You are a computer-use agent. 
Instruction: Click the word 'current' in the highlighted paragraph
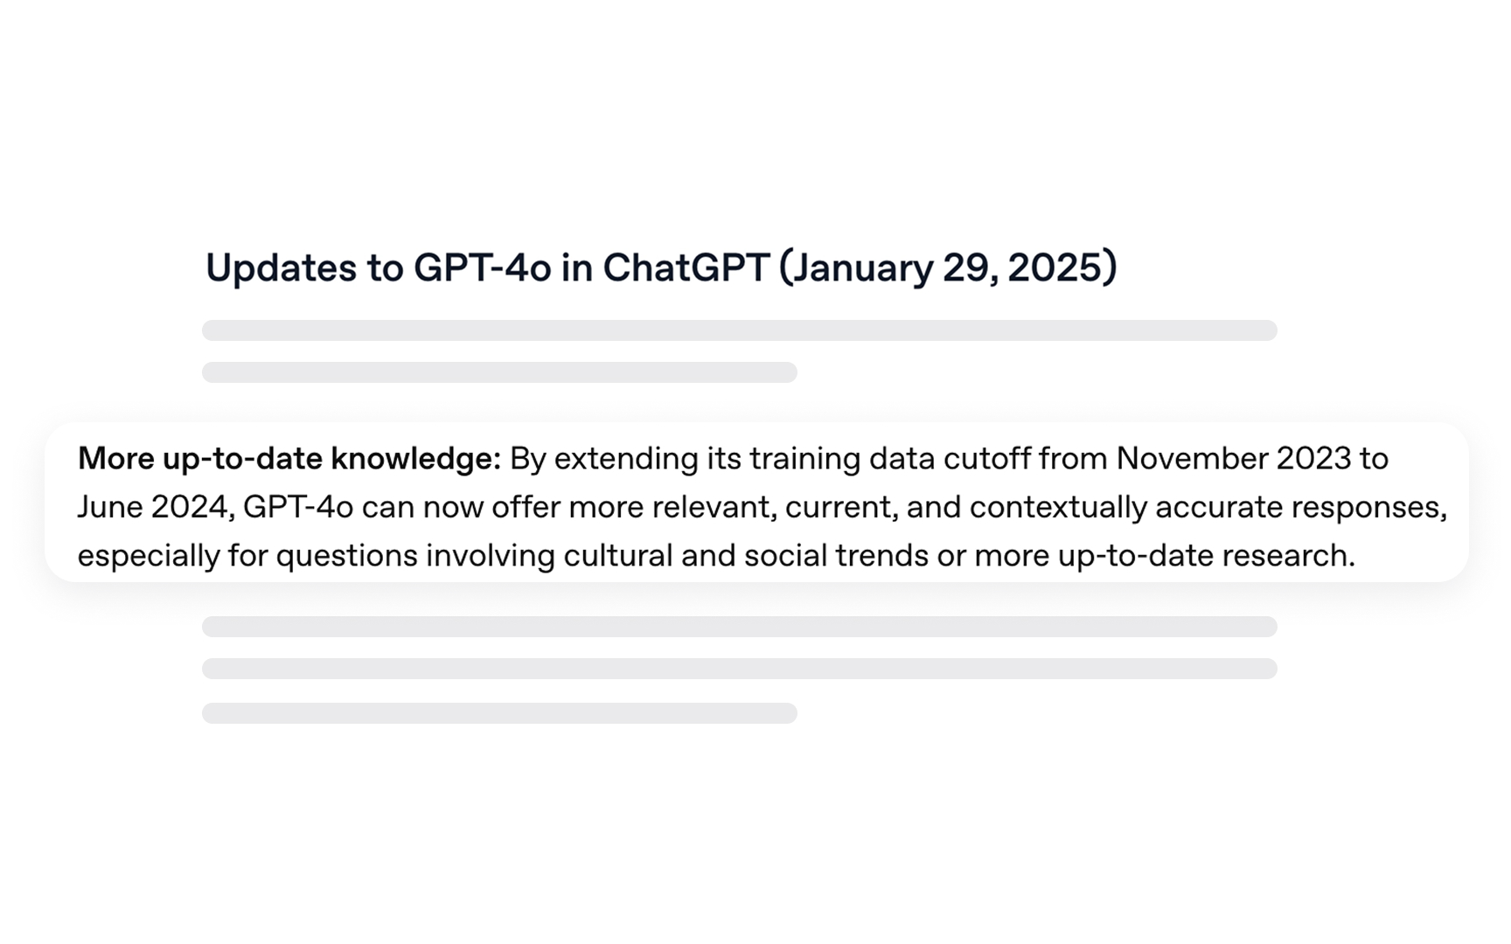click(841, 508)
